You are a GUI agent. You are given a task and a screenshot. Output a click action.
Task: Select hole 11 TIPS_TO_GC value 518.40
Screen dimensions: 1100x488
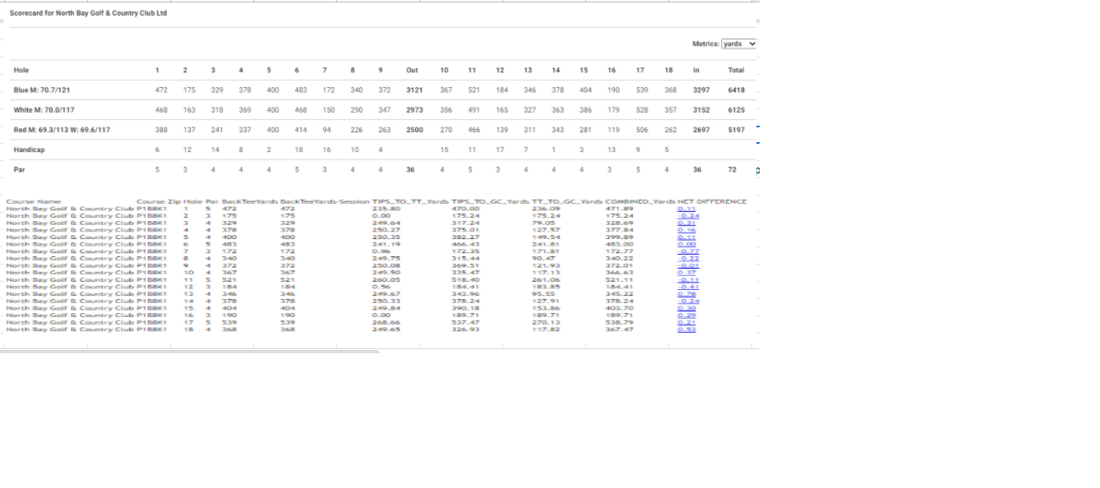click(x=464, y=279)
